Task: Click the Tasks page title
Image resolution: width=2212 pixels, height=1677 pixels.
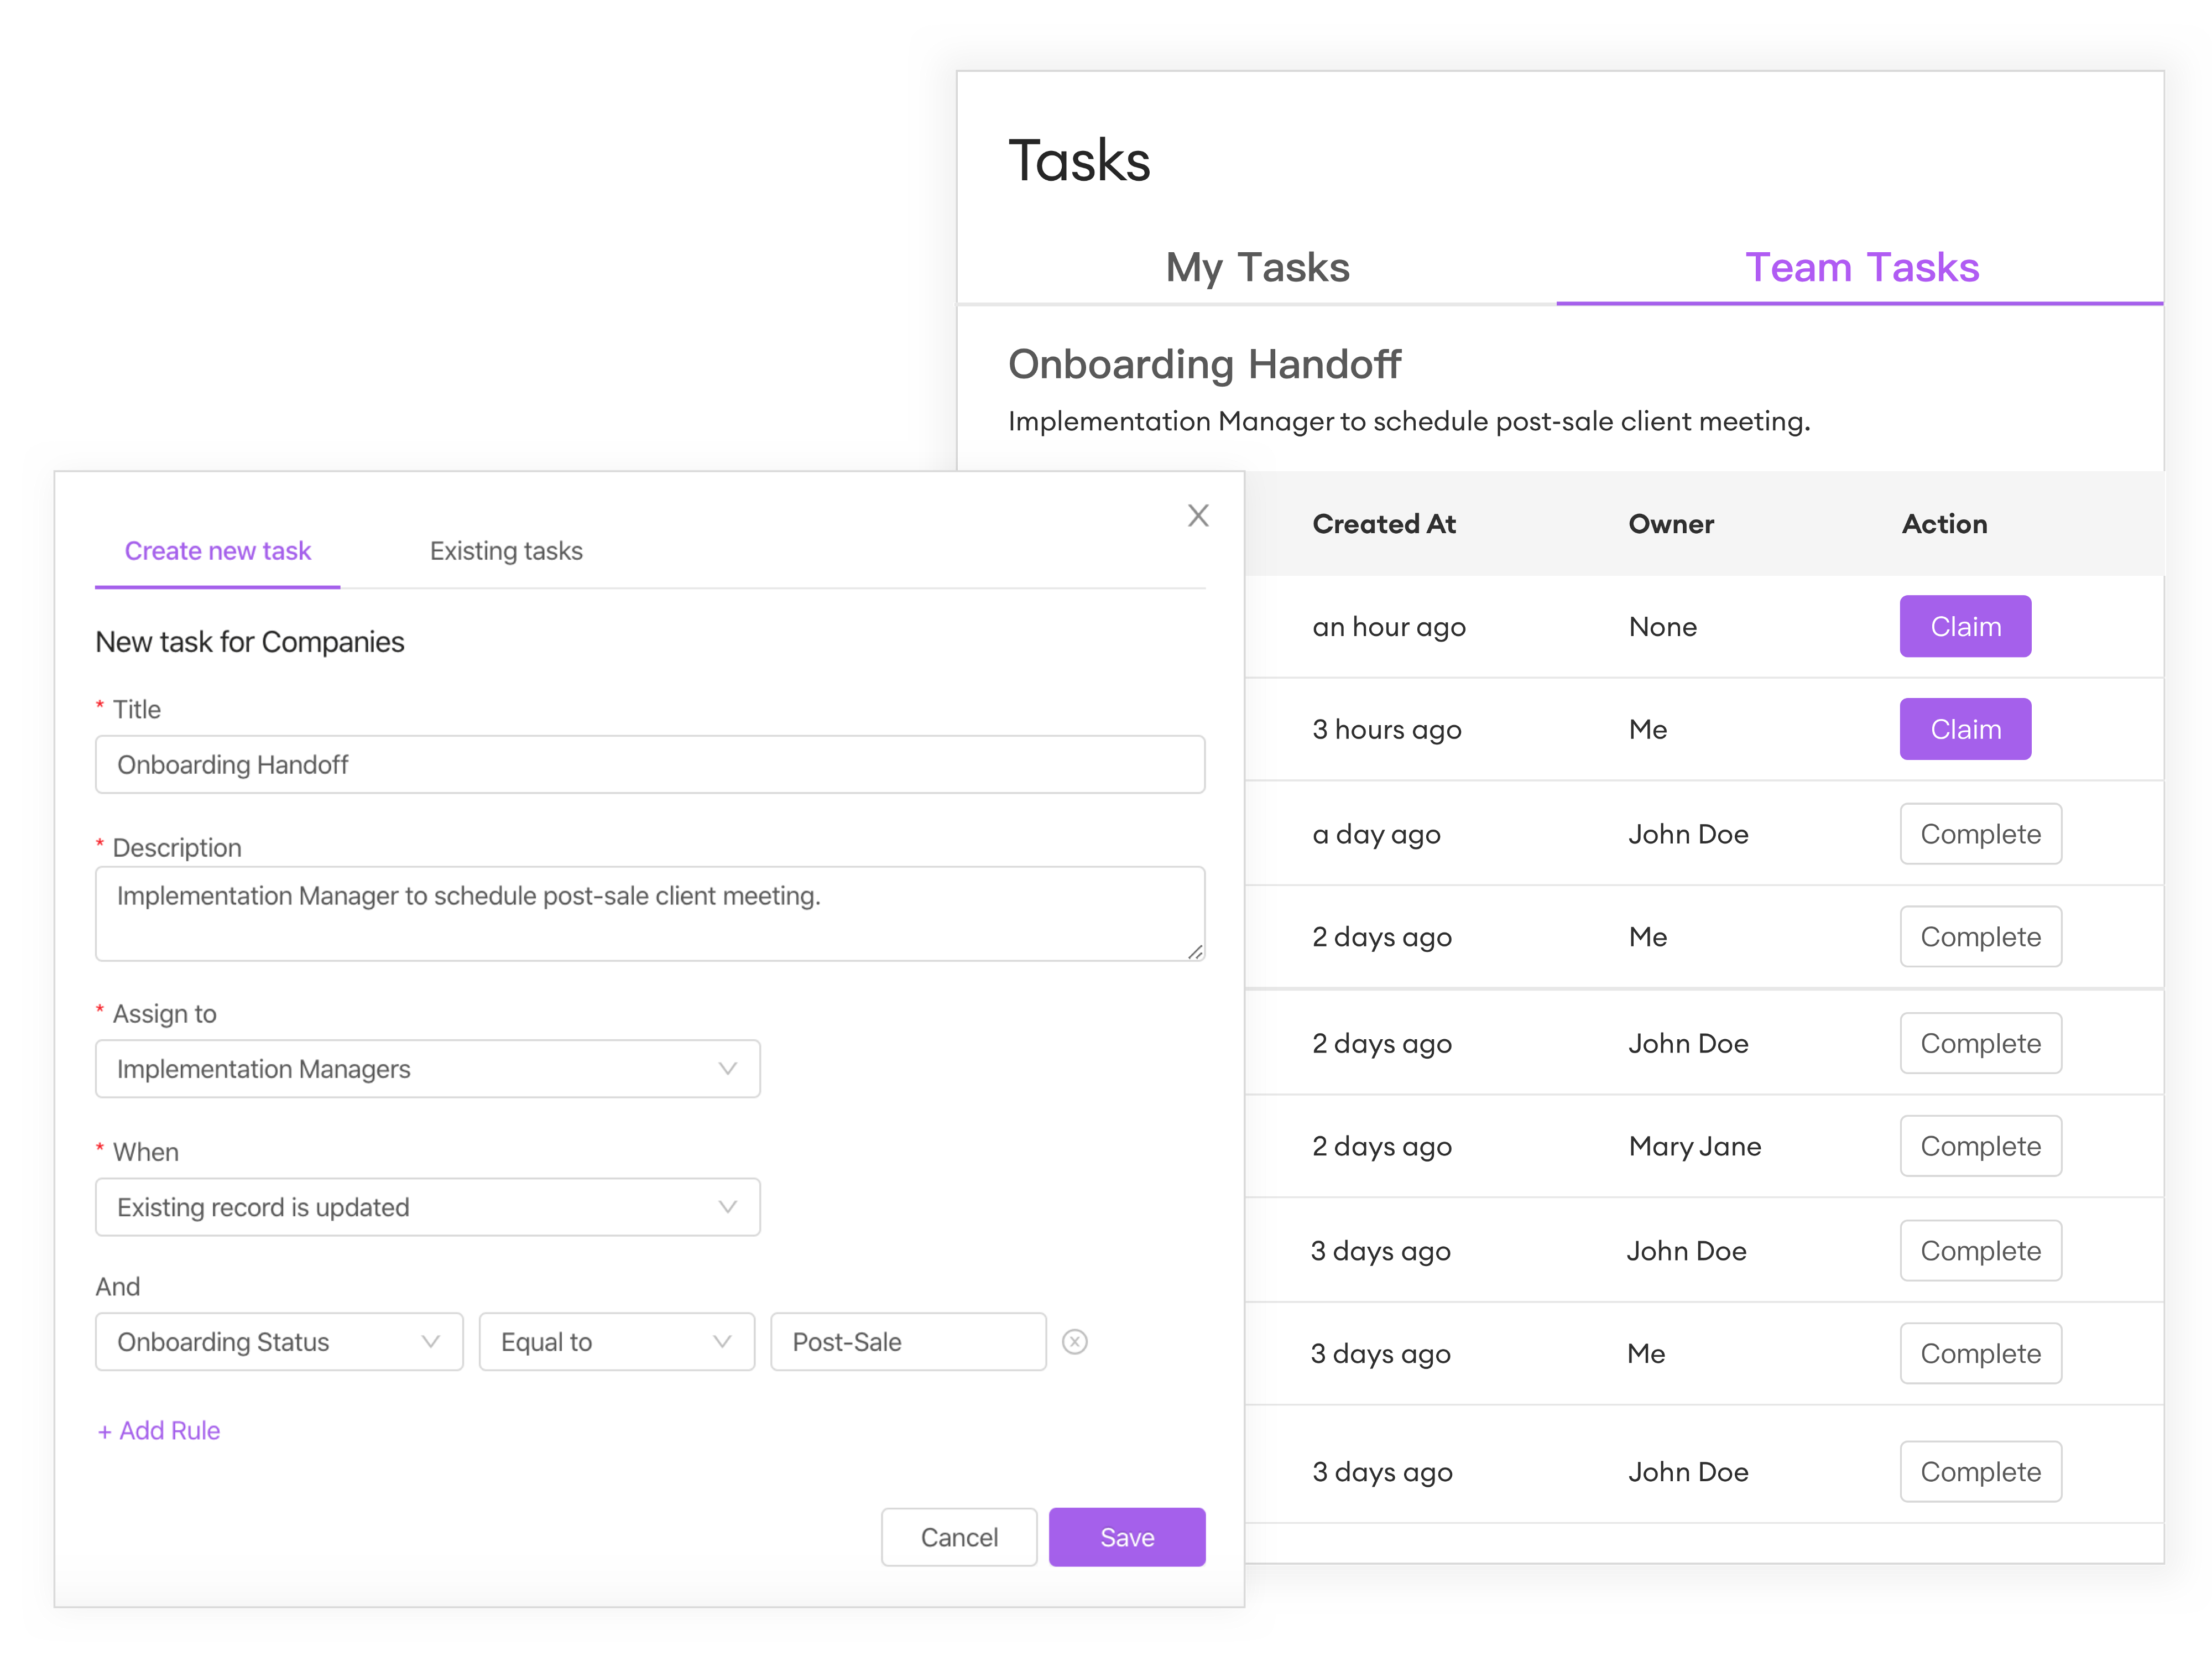Action: (x=1079, y=160)
